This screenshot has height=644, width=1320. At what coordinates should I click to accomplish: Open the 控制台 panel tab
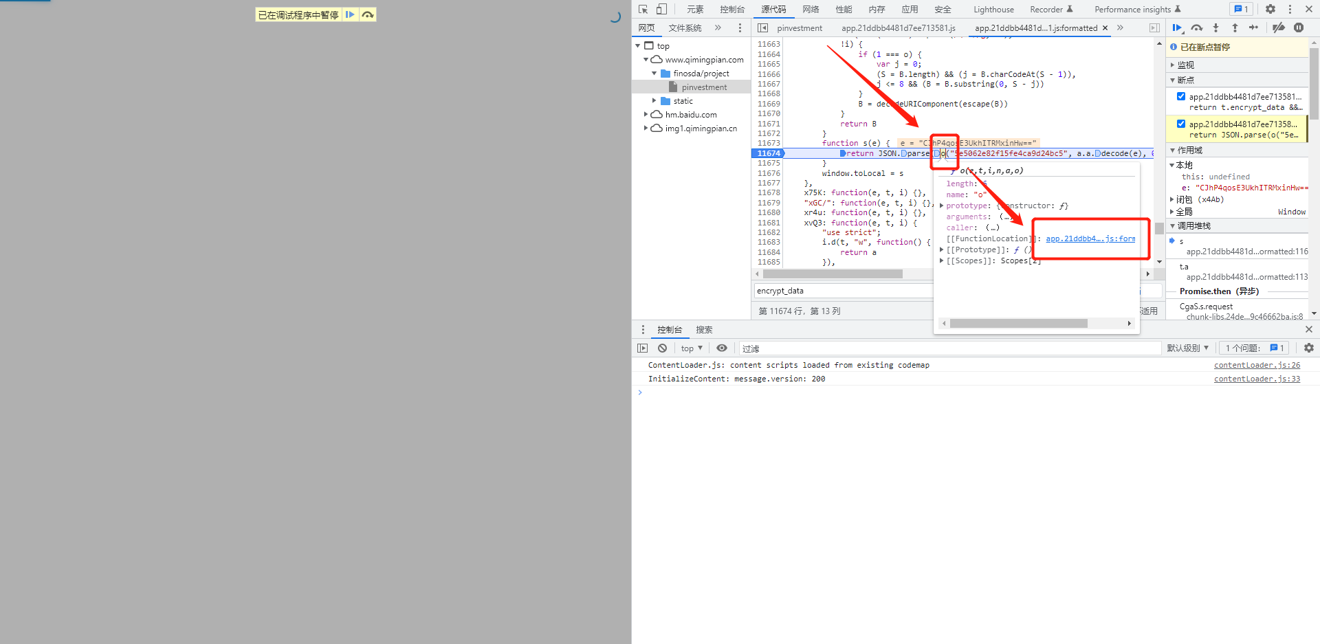pyautogui.click(x=732, y=9)
